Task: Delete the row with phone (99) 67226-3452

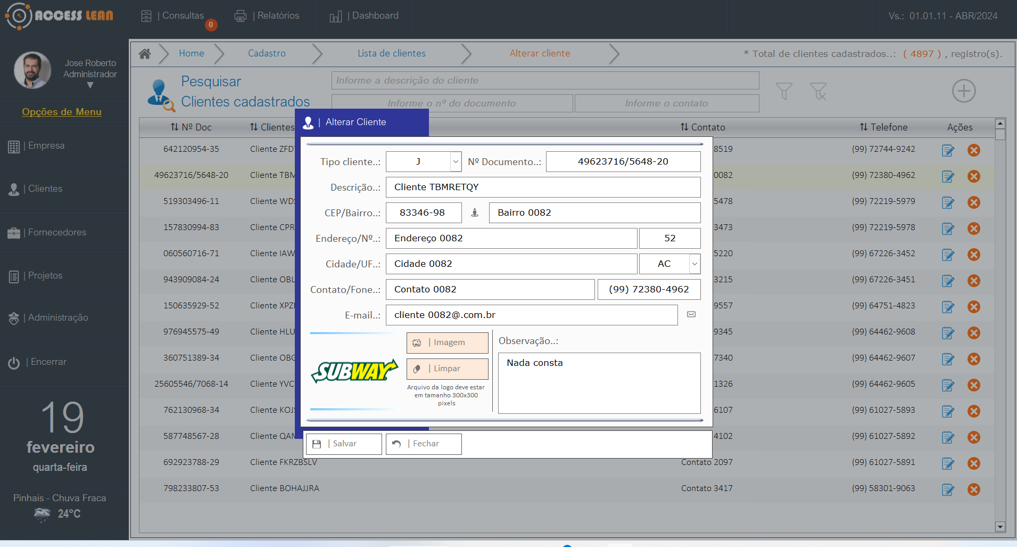Action: coord(973,255)
